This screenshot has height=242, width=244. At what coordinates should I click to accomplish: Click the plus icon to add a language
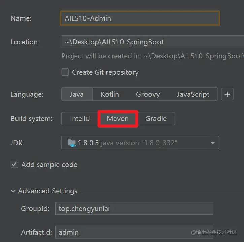[227, 94]
